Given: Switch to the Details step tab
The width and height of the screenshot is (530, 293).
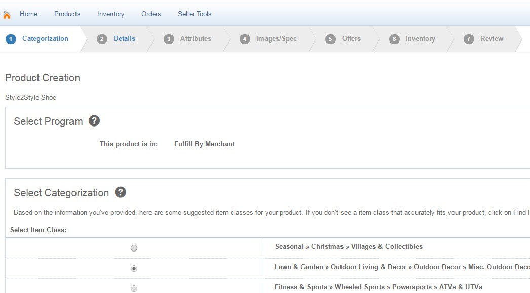Looking at the screenshot, I should 124,38.
